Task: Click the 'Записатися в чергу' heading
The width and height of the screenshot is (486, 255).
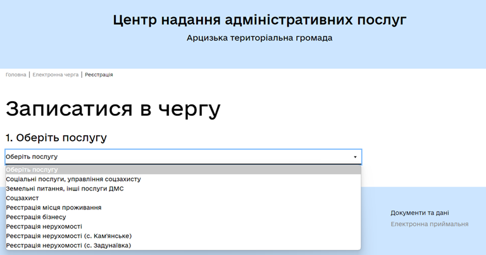Action: (113, 109)
